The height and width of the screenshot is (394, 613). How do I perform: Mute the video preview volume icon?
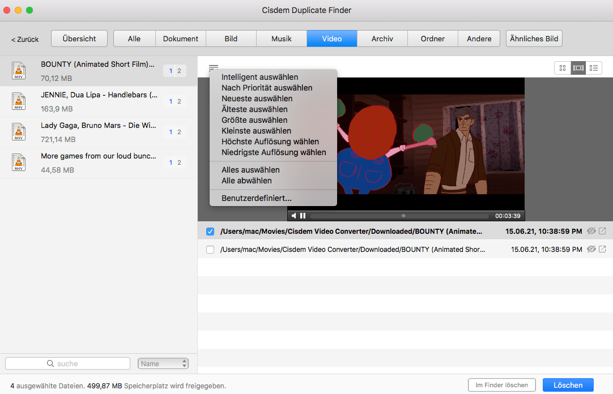tap(293, 216)
